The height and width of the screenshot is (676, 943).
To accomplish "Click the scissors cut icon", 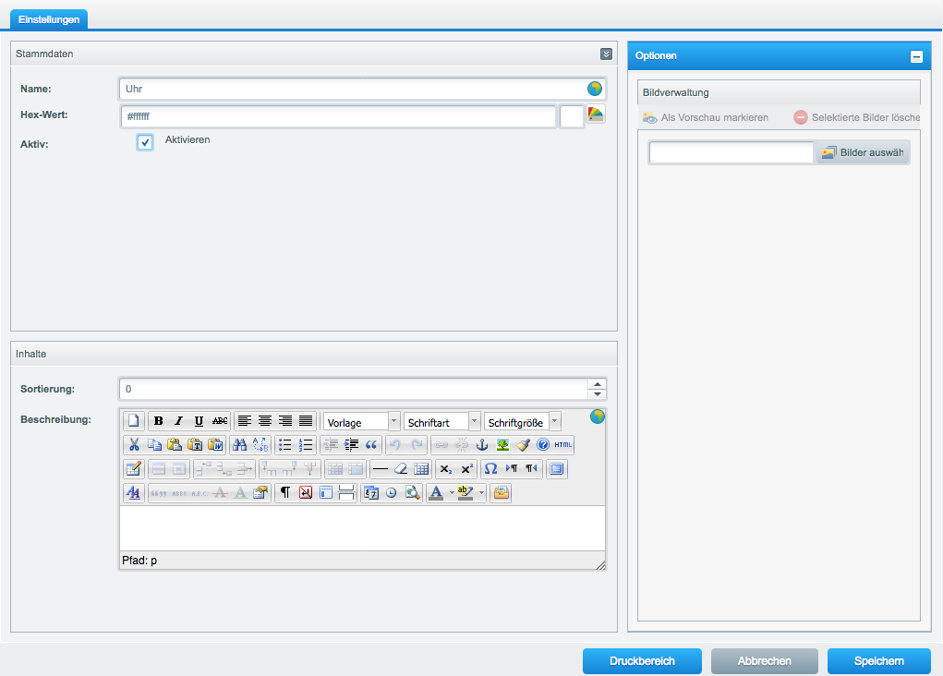I will (x=134, y=444).
